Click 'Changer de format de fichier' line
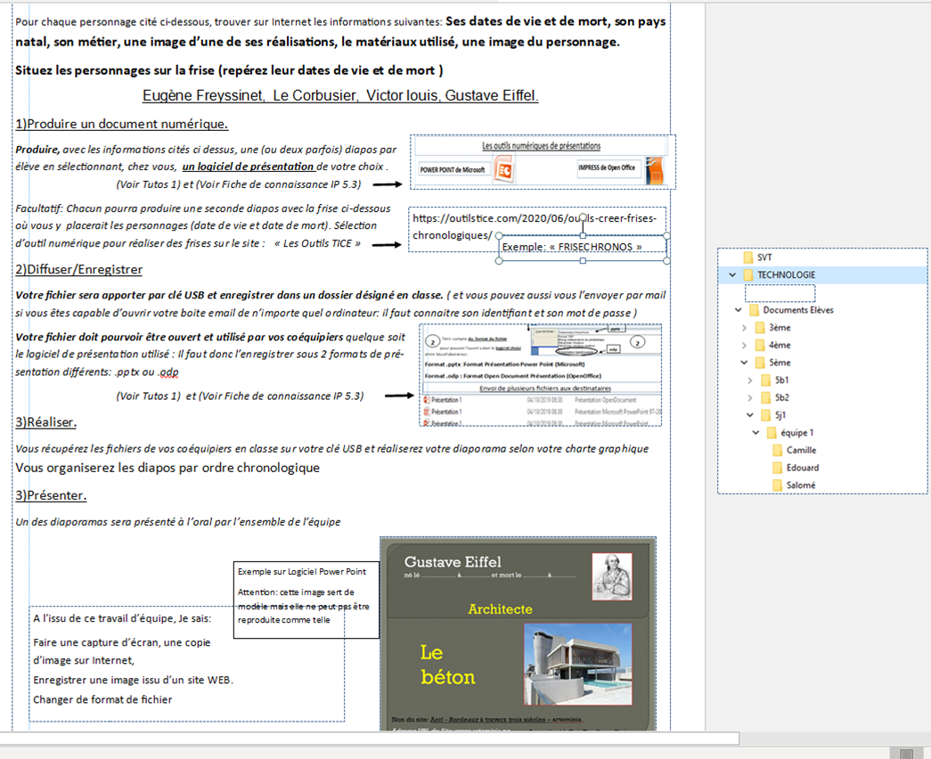Viewport: 931px width, 759px height. (x=102, y=699)
